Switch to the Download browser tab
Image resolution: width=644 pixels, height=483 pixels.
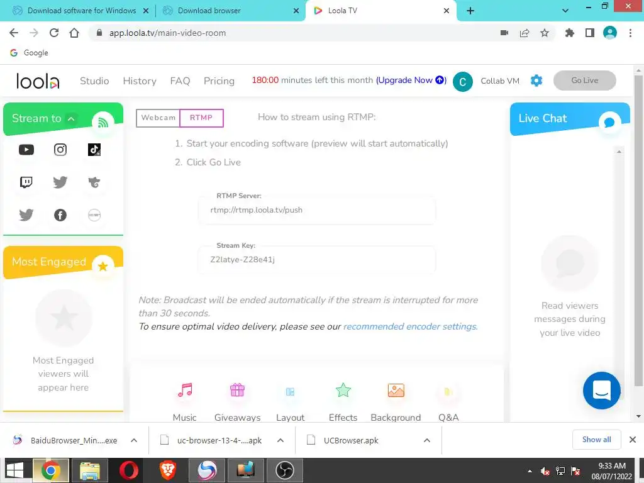coord(230,11)
